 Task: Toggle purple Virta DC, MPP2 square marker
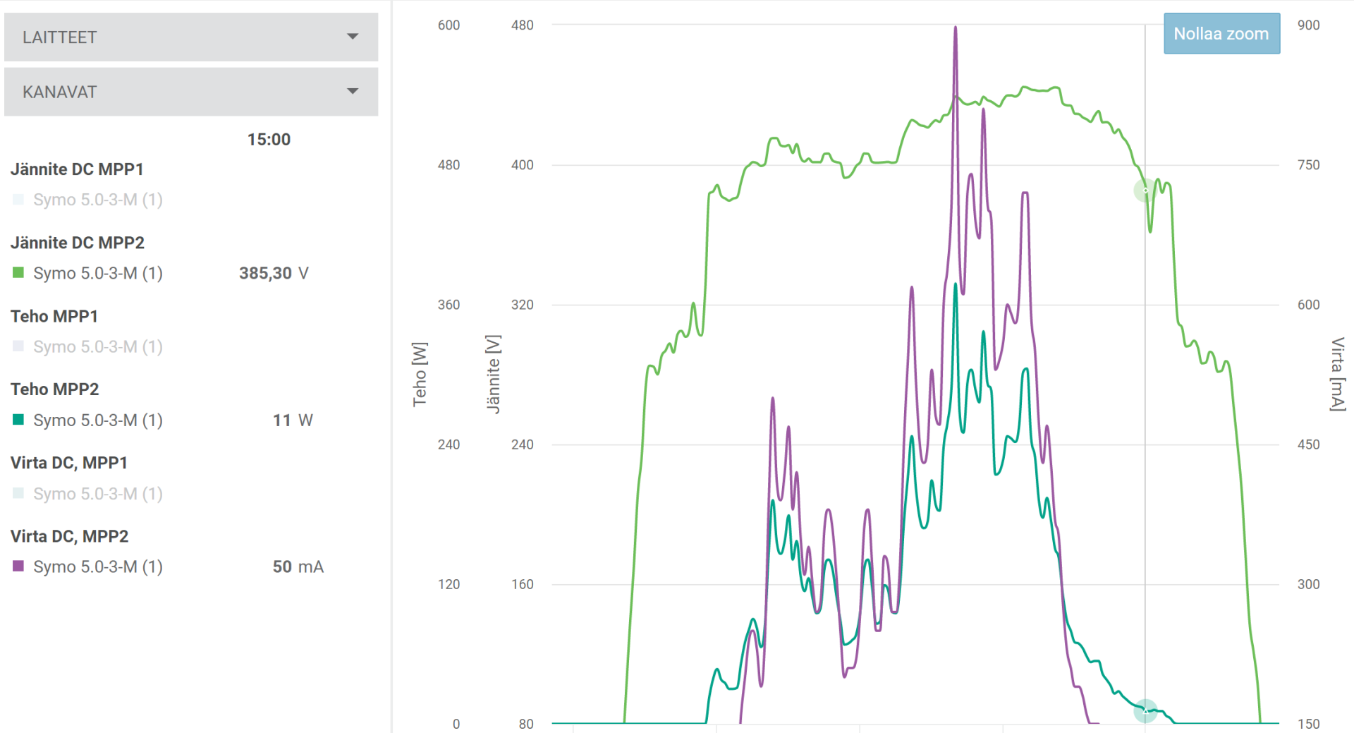(18, 567)
